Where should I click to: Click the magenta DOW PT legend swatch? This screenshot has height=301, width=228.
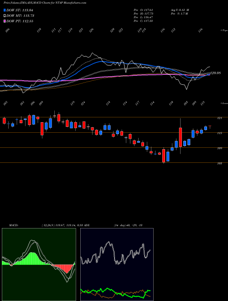(5, 21)
